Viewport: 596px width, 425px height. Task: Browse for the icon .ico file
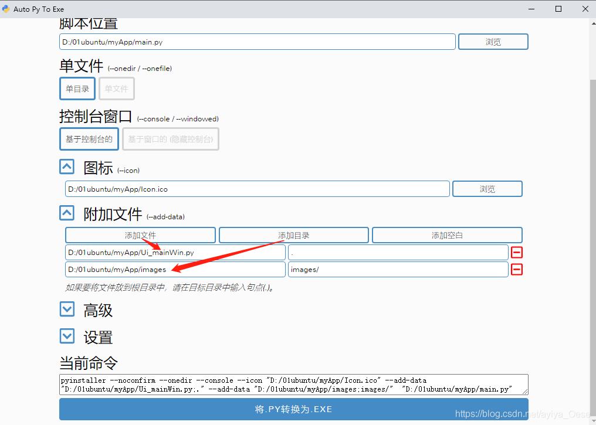click(x=487, y=189)
